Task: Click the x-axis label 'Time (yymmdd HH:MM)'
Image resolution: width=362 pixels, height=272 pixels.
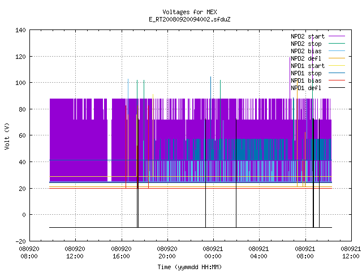Action: [189, 267]
